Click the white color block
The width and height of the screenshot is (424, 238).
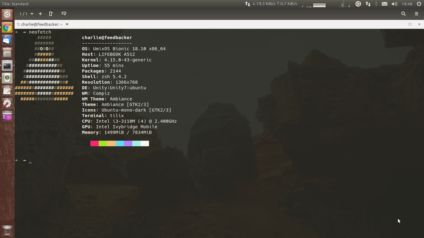coord(145,143)
